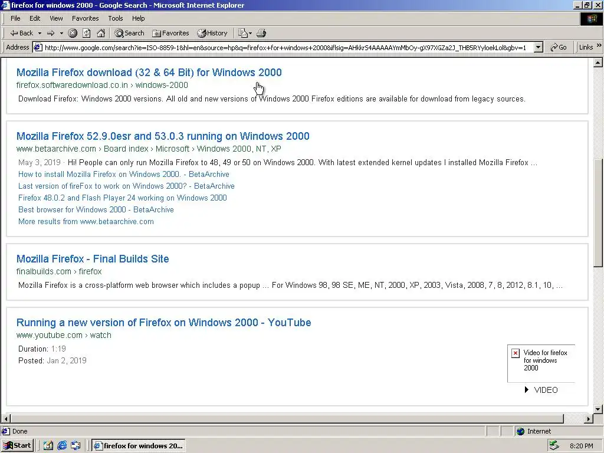
Task: Open More results from www.betaarchive.com
Action: 86,222
